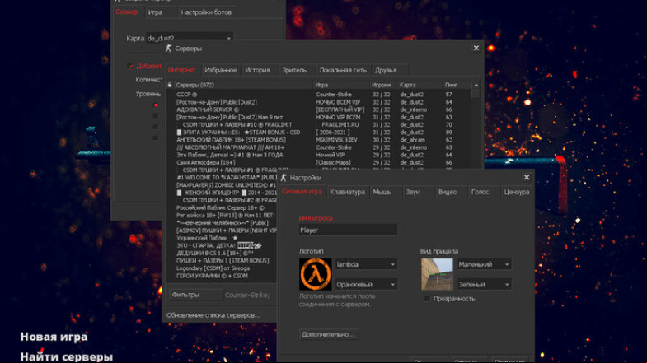Select the СССР ® server row
The width and height of the screenshot is (647, 363).
coord(318,95)
